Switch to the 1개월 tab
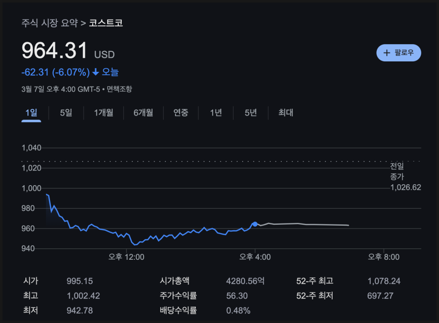The width and height of the screenshot is (439, 323). [104, 113]
